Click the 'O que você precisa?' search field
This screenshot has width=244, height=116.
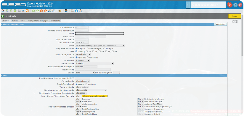pyautogui.click(x=208, y=5)
